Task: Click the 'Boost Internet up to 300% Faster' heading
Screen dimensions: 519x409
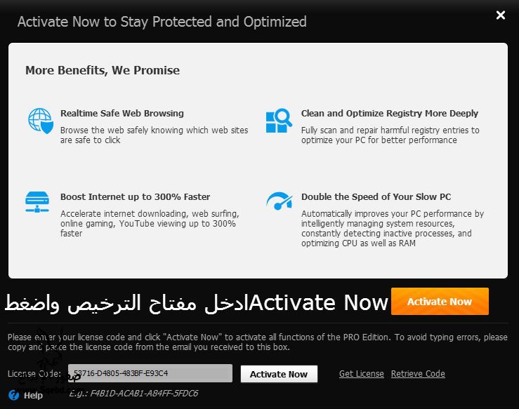Action: coord(135,196)
